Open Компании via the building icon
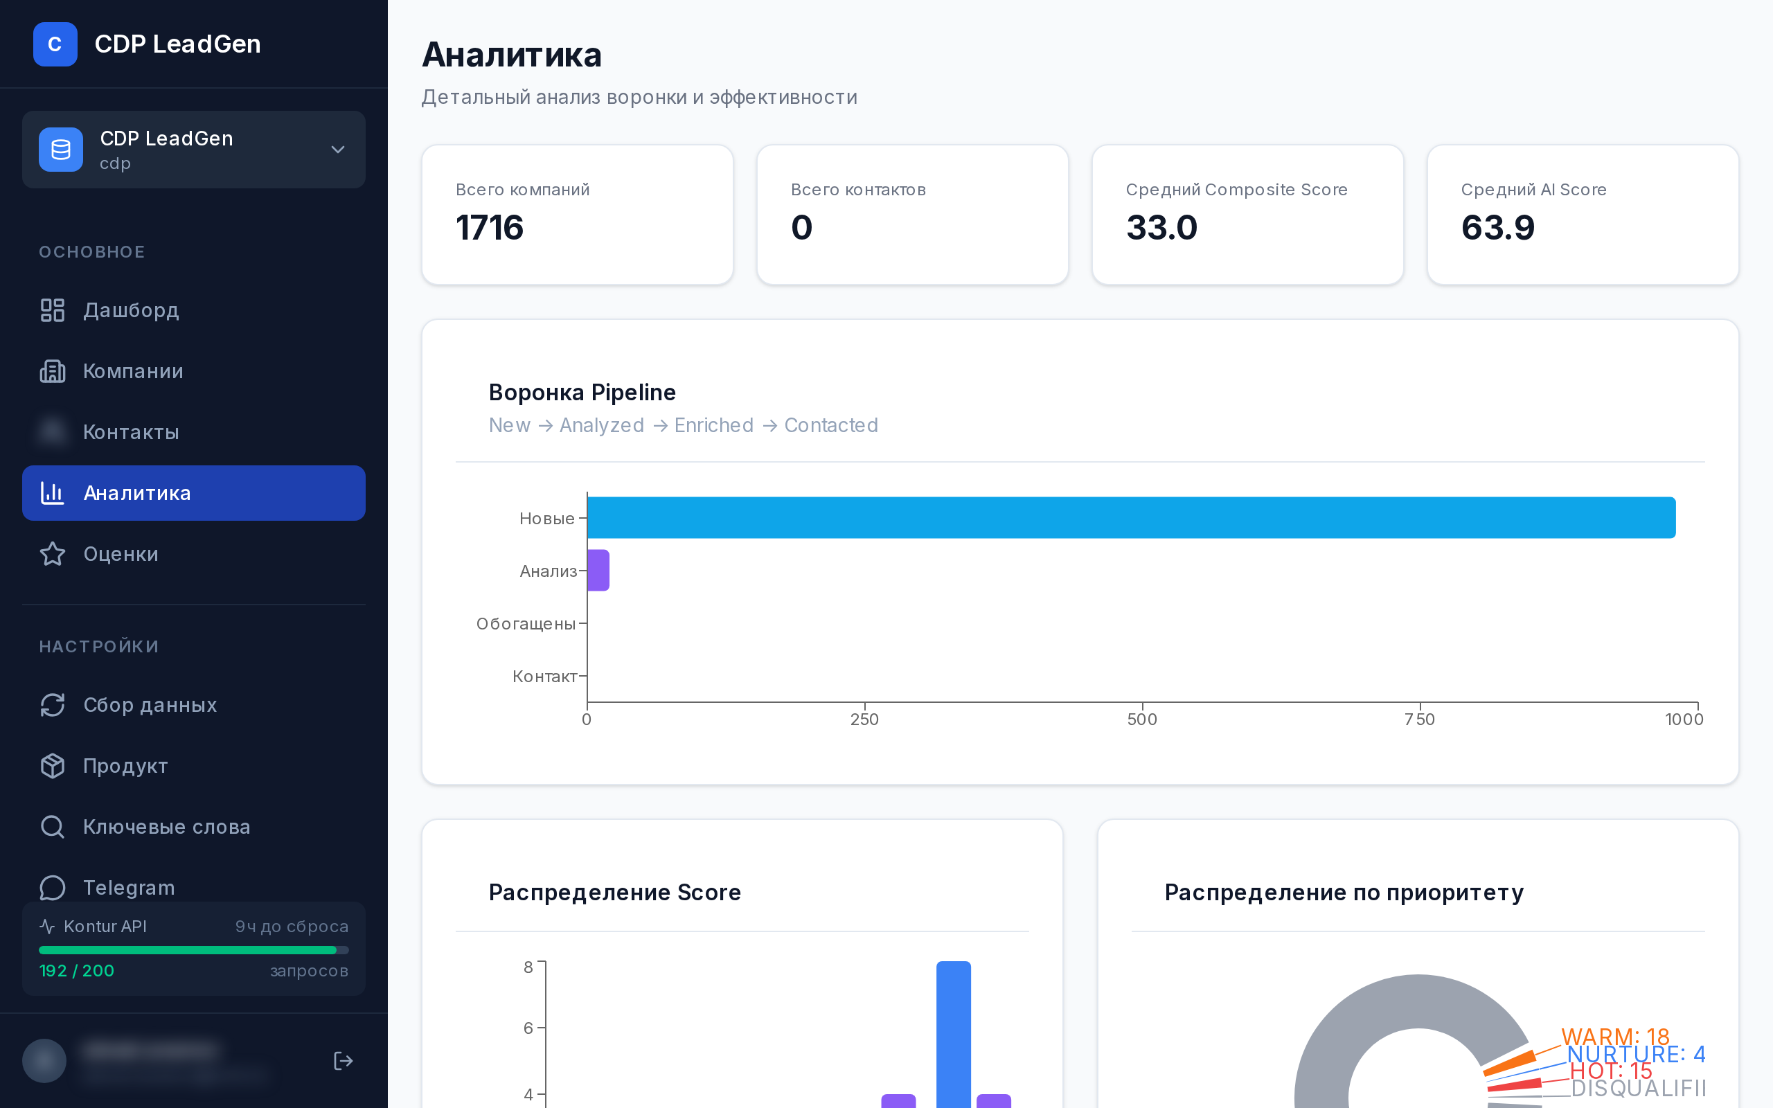Viewport: 1773px width, 1108px height. point(52,372)
